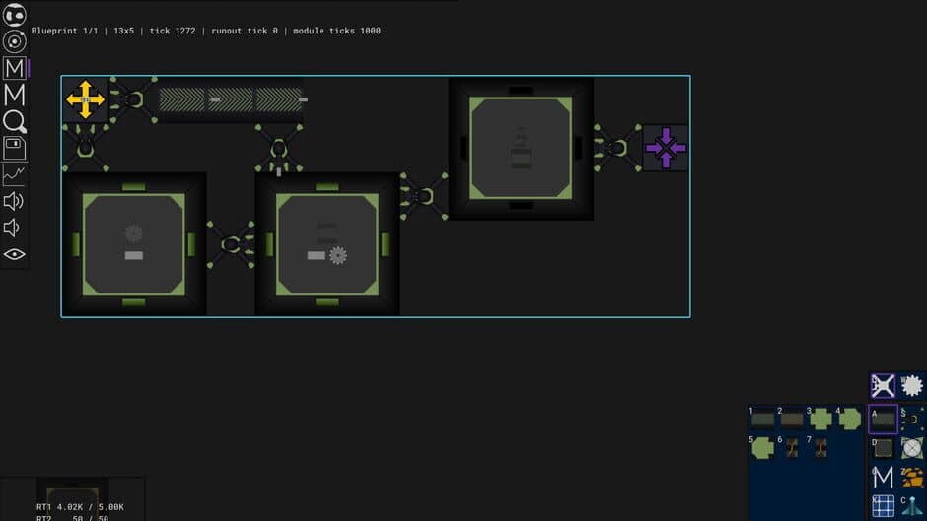Screen dimensions: 927x521
Task: Switch to the S grabber arm category
Action: [912, 419]
